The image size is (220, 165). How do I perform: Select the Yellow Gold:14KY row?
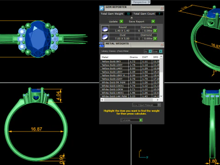[x=130, y=68]
